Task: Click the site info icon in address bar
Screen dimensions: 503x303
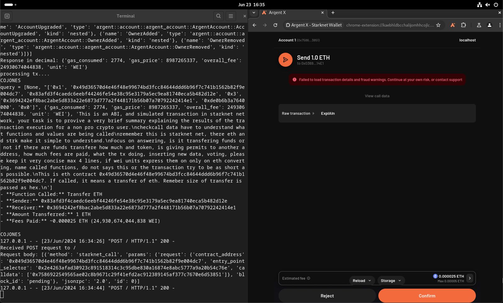Action: coord(288,25)
